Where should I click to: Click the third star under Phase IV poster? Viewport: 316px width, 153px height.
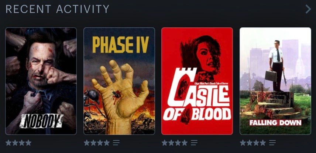(100, 143)
